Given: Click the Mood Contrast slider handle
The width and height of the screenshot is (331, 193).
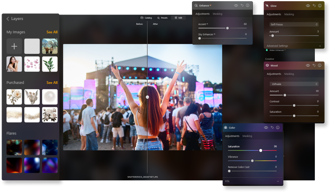Looking at the screenshot, I should point(294,105).
